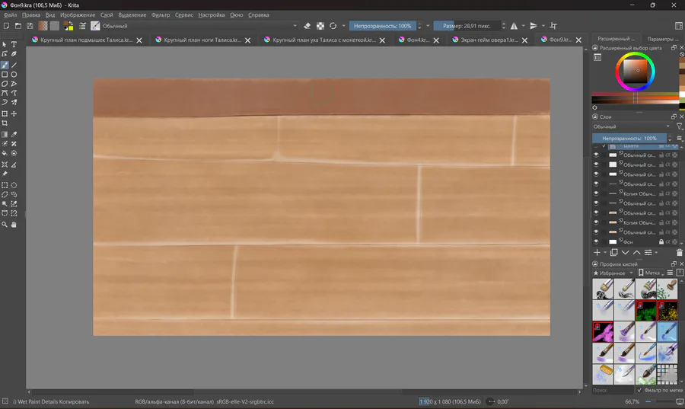Select the Rectangle shape tool
This screenshot has width=685, height=409.
point(5,75)
